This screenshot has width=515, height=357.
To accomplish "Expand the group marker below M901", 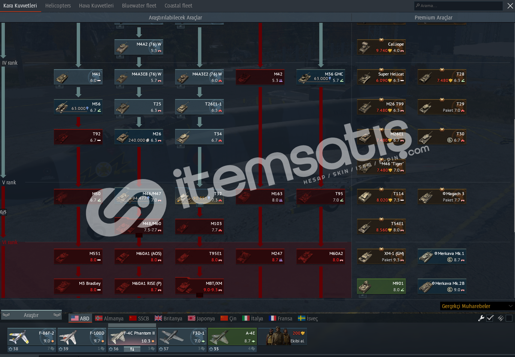I will click(363, 296).
